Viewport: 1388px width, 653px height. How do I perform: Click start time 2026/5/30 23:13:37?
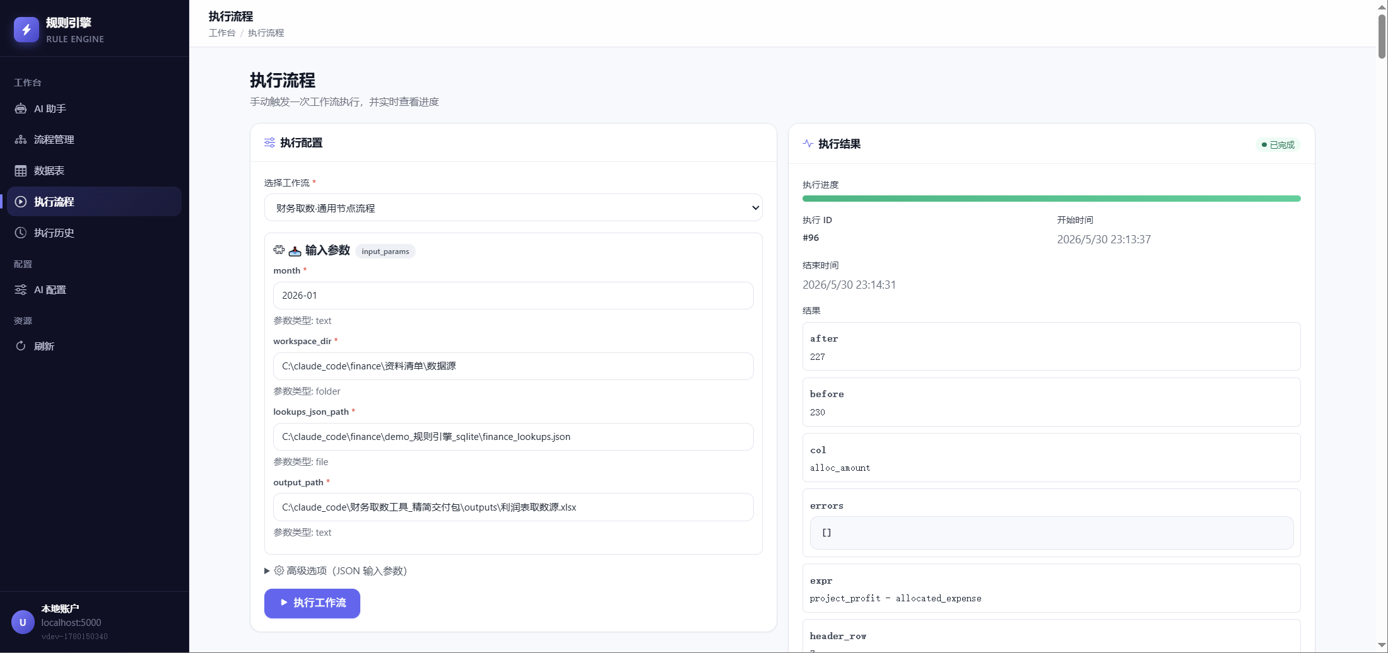(1104, 240)
